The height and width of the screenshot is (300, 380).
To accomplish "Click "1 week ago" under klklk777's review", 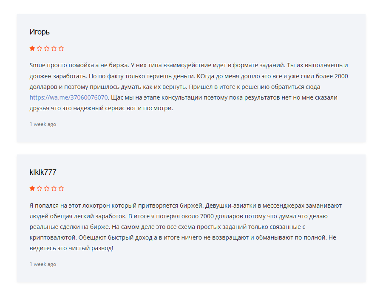I will [x=43, y=264].
